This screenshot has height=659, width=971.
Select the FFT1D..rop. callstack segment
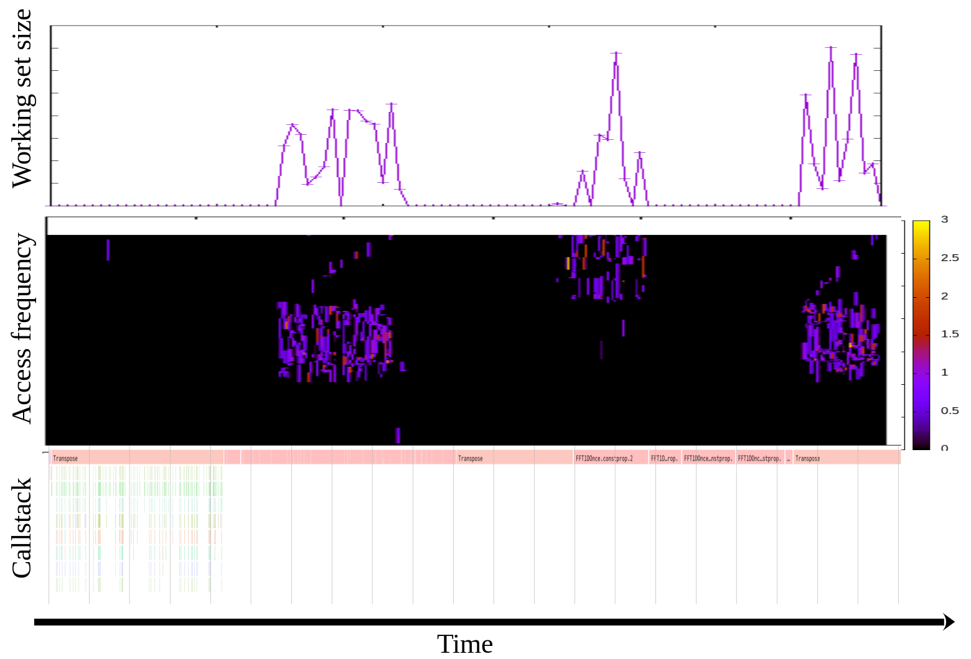(x=665, y=458)
